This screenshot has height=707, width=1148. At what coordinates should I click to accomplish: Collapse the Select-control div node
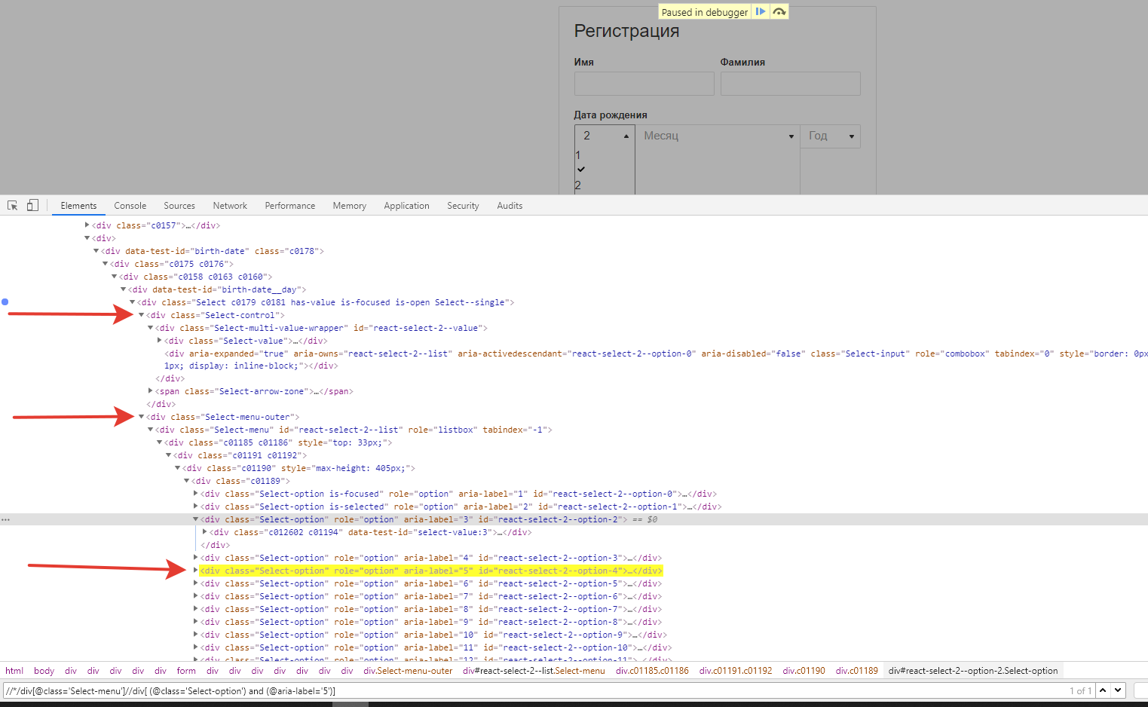(x=142, y=315)
